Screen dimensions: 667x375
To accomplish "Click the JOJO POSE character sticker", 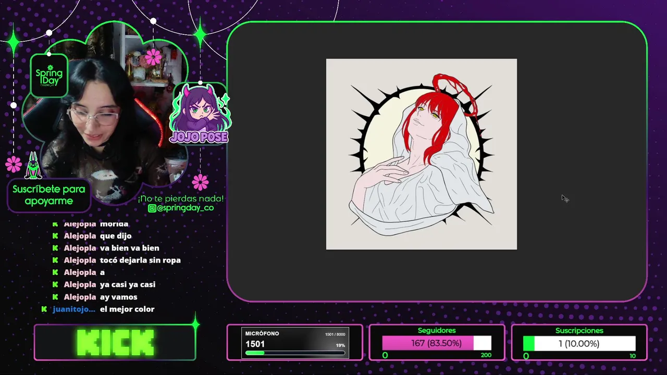I will click(x=199, y=114).
